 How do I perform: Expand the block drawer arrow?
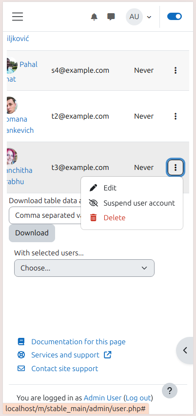pyautogui.click(x=185, y=351)
